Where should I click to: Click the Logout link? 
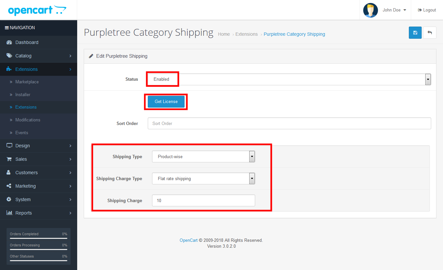click(x=427, y=10)
